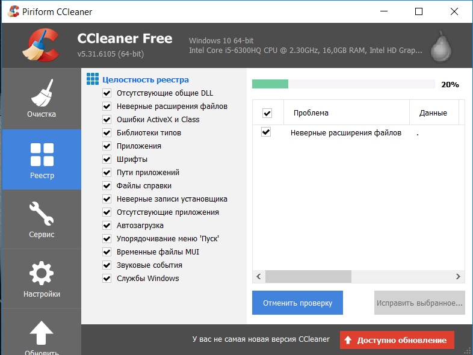The height and width of the screenshot is (355, 473).
Task: Click the version text v5.31.6105 (64-bit)
Action: point(110,54)
